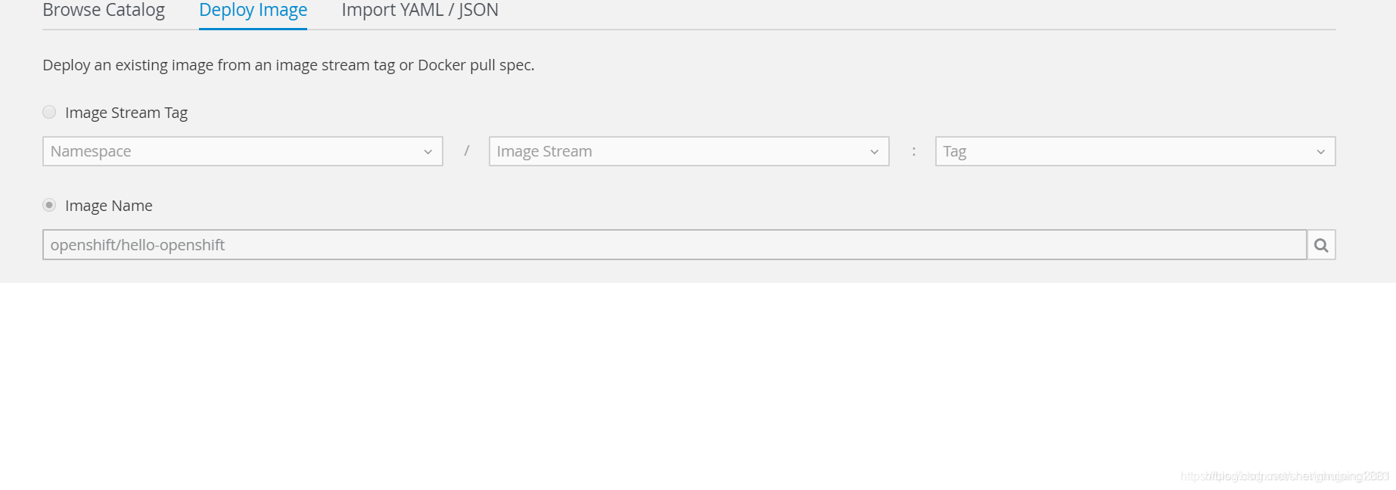Click the Image Stream chevron arrow icon
The height and width of the screenshot is (490, 1396).
click(x=875, y=152)
